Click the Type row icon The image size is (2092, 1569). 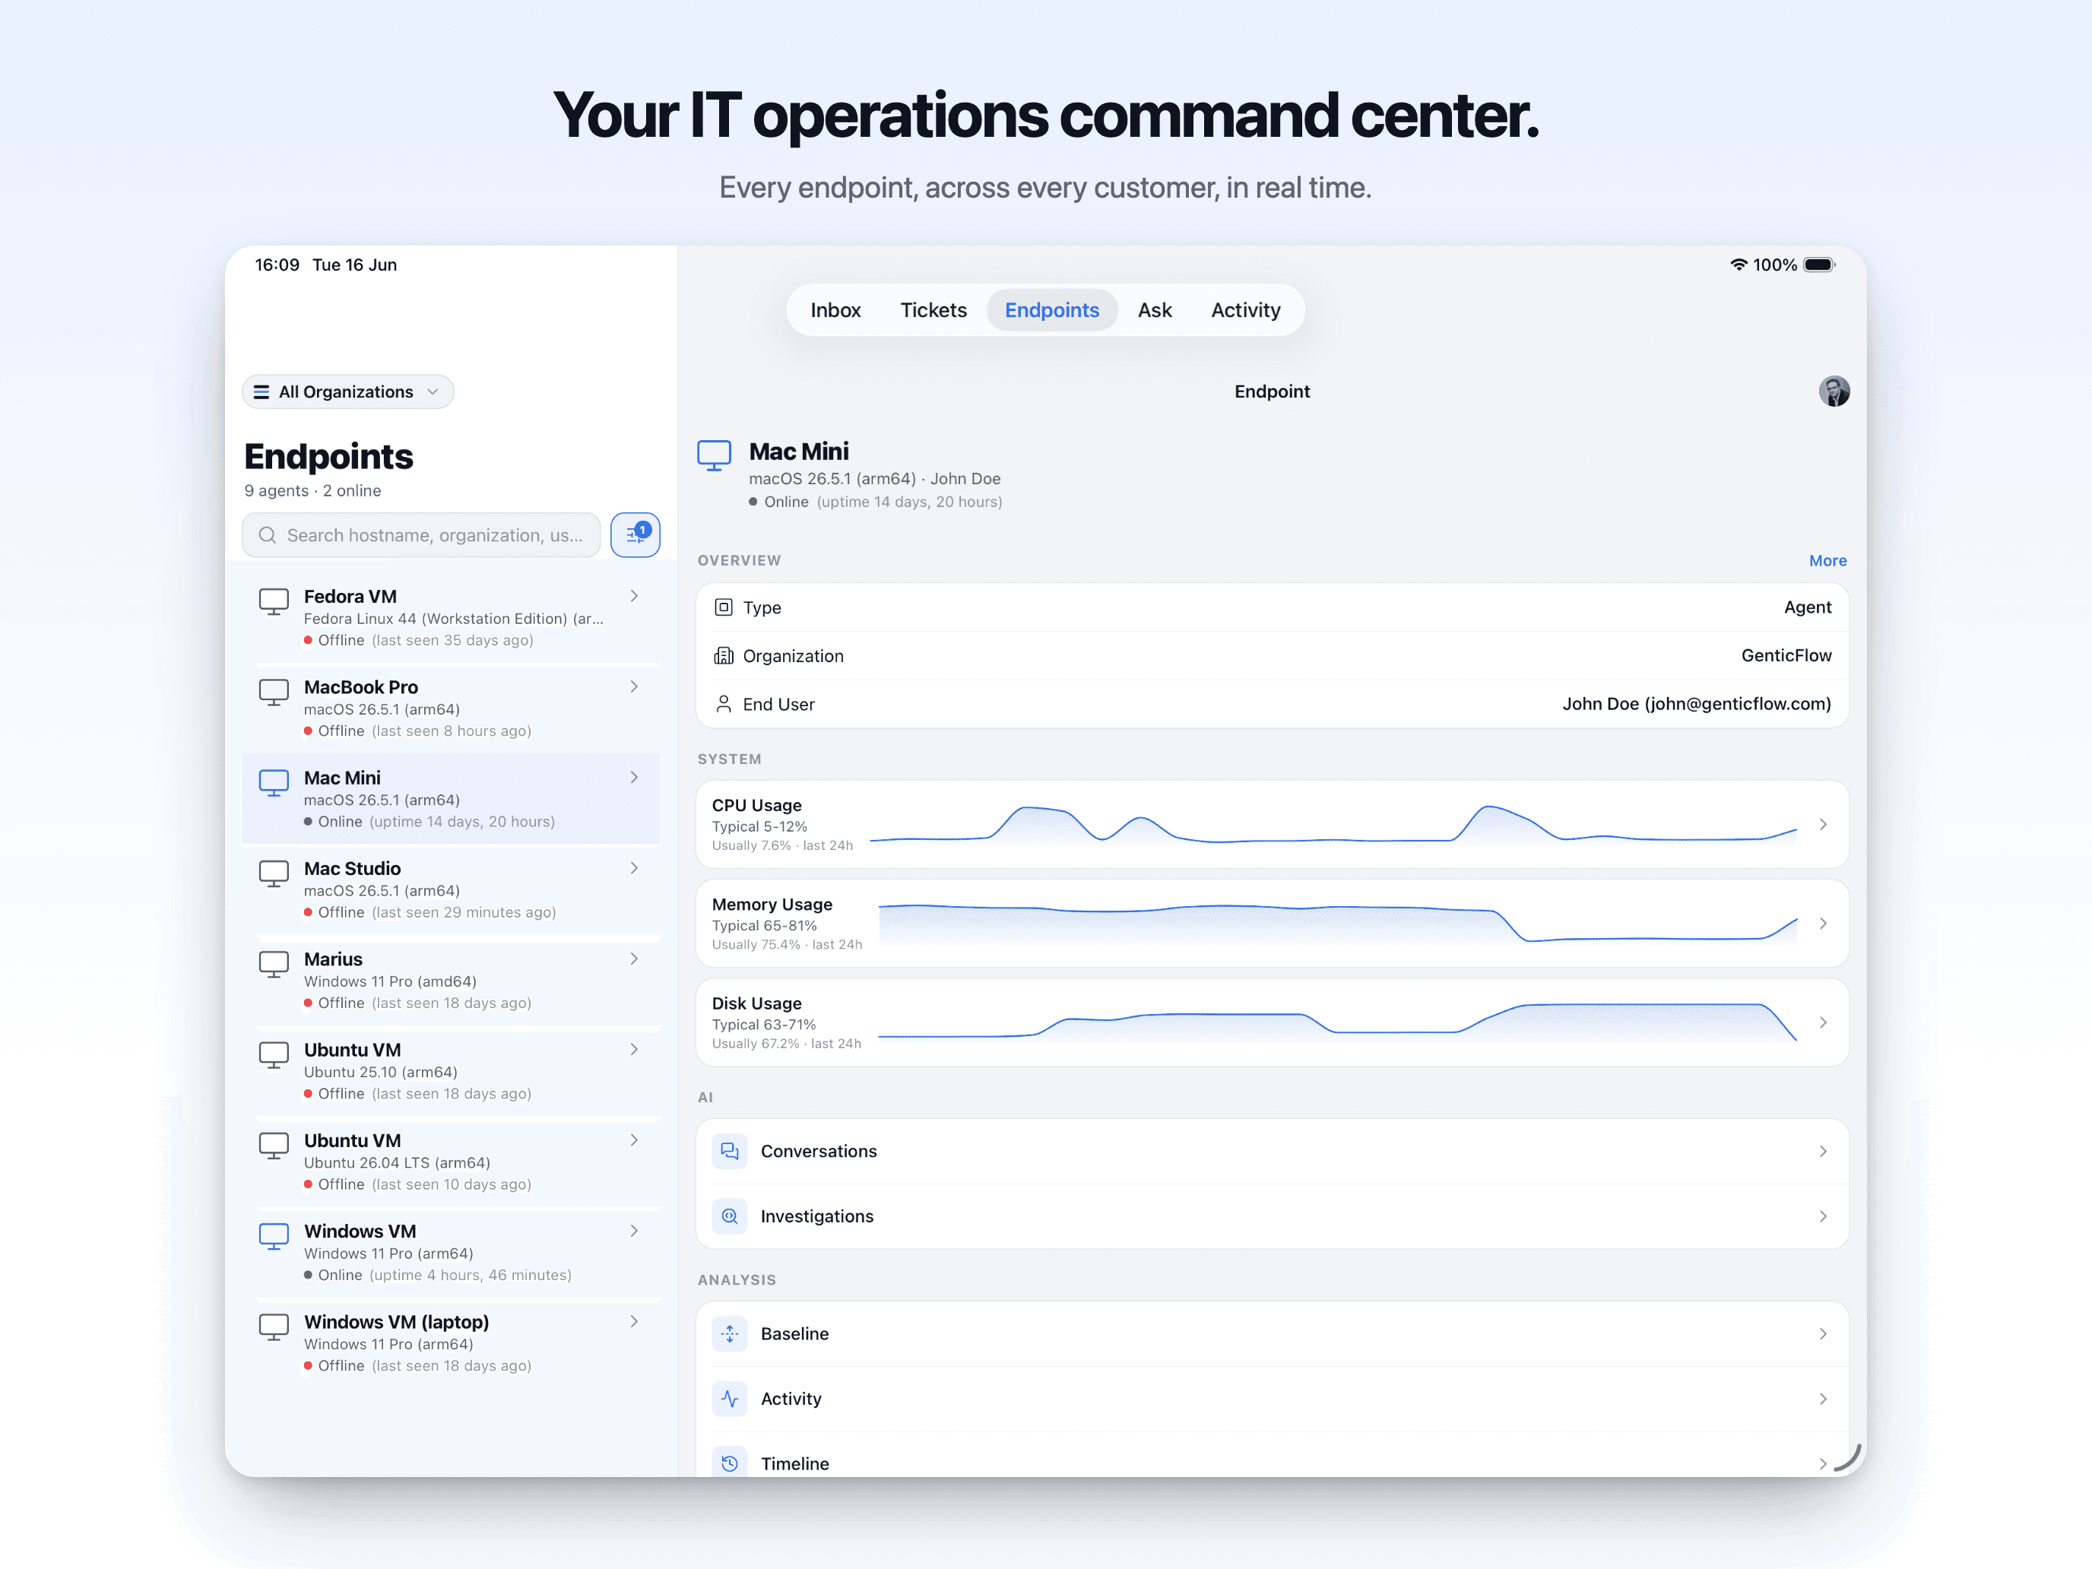724,607
